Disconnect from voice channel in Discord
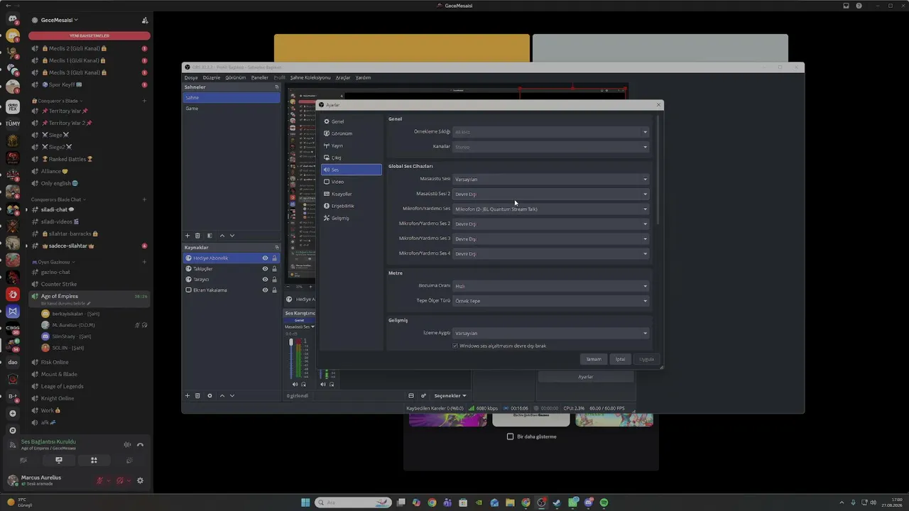This screenshot has width=909, height=511. [x=140, y=445]
